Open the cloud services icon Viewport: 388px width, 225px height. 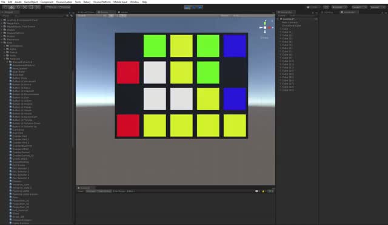point(326,7)
